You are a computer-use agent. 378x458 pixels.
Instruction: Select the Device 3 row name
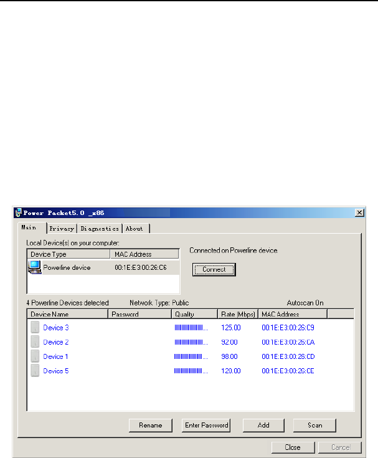[56, 328]
